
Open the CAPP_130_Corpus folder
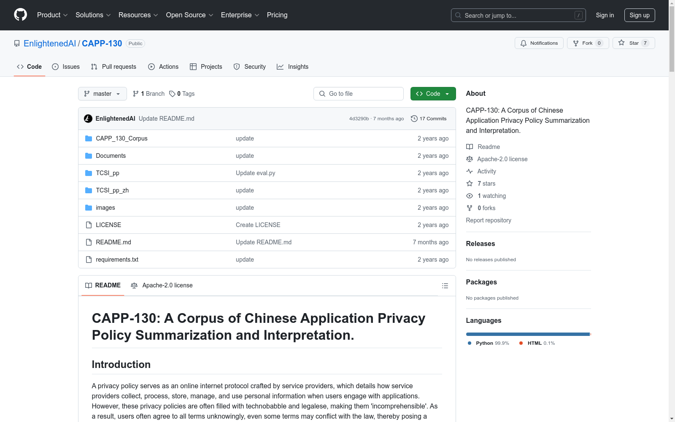tap(121, 138)
